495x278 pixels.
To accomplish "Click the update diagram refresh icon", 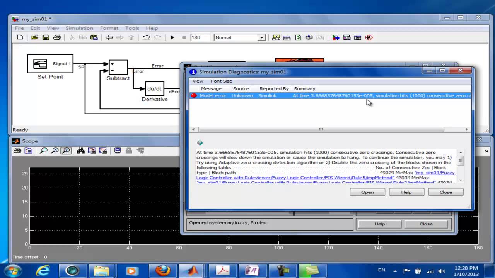I will click(x=298, y=37).
